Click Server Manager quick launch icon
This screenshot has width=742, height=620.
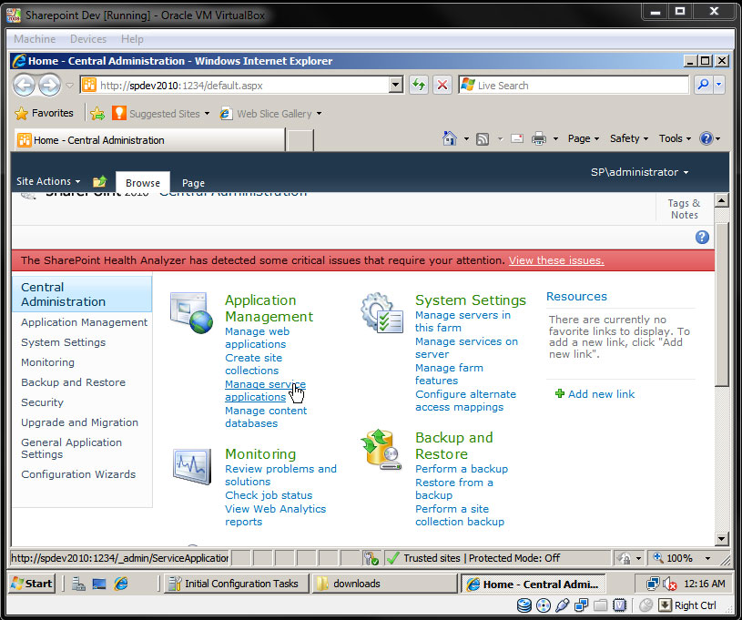pyautogui.click(x=78, y=584)
